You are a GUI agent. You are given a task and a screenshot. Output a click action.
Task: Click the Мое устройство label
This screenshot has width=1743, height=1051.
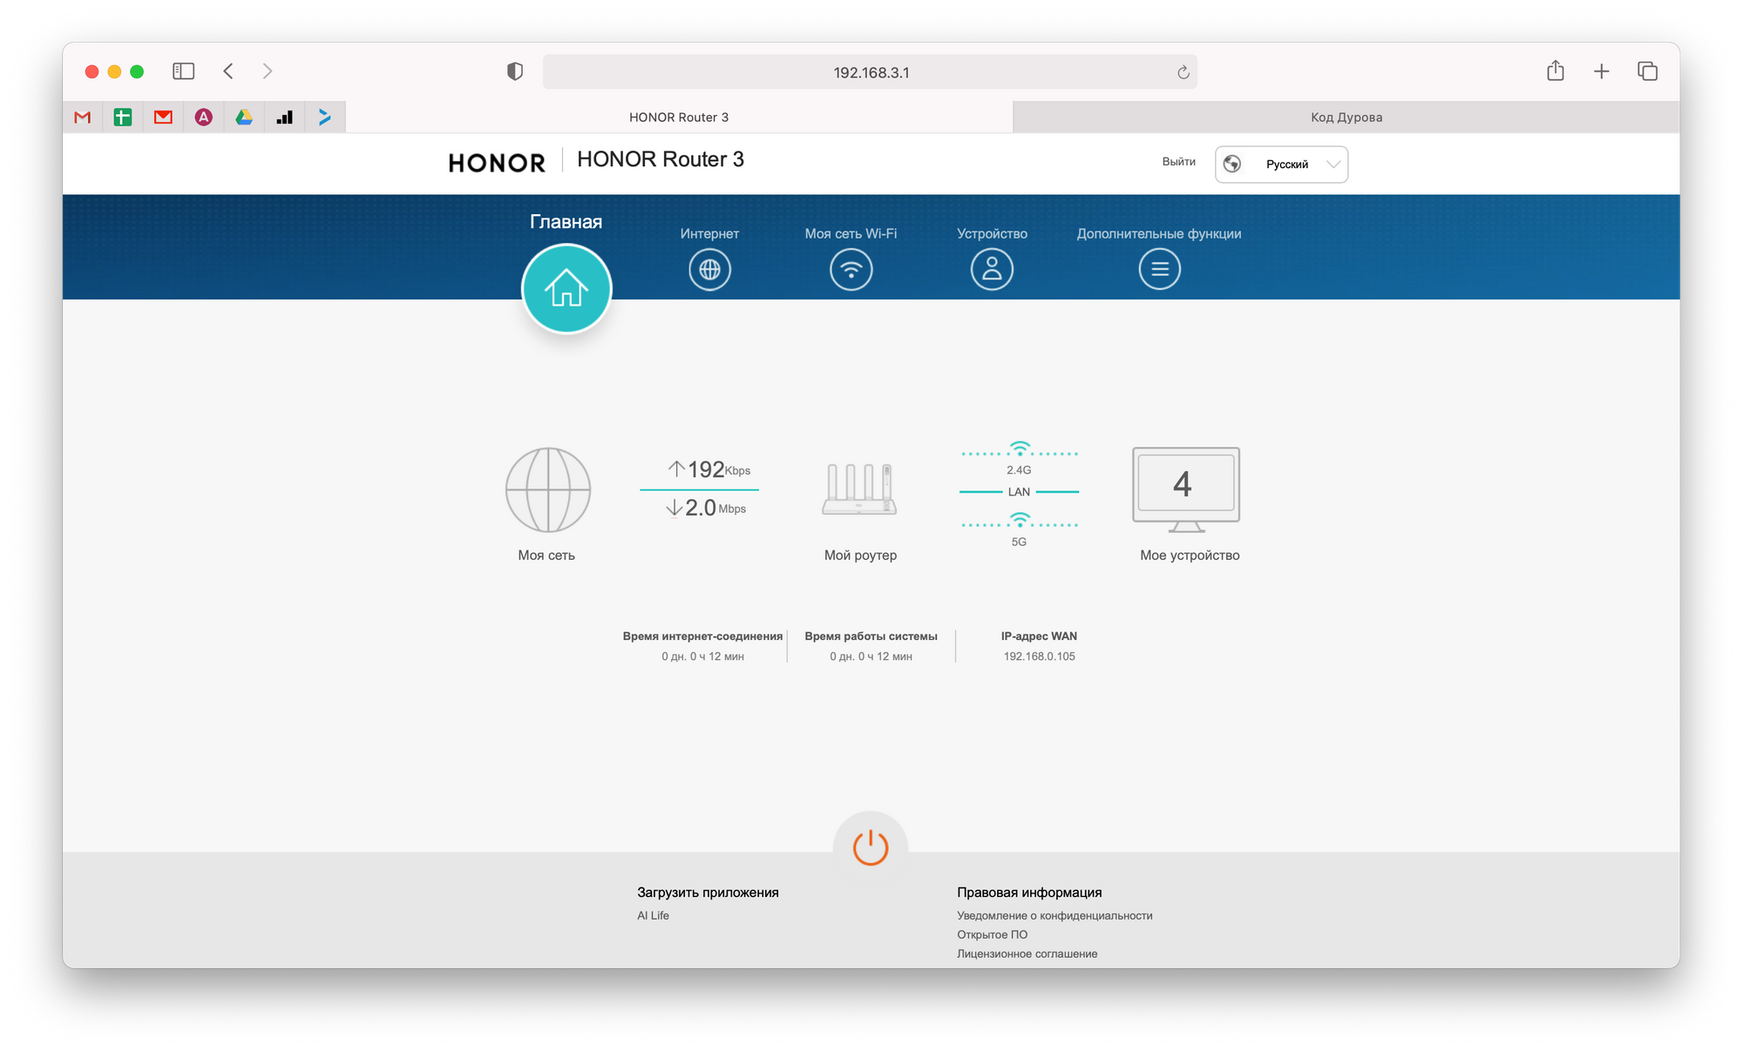[x=1190, y=555]
